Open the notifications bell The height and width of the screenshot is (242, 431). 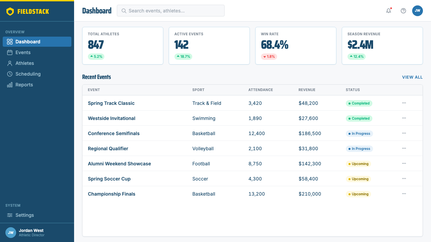tap(389, 11)
